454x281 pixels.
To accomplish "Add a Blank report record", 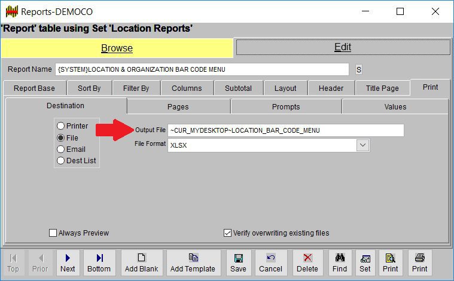I will tap(142, 263).
